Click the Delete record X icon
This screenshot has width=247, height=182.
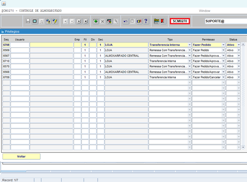102,21
